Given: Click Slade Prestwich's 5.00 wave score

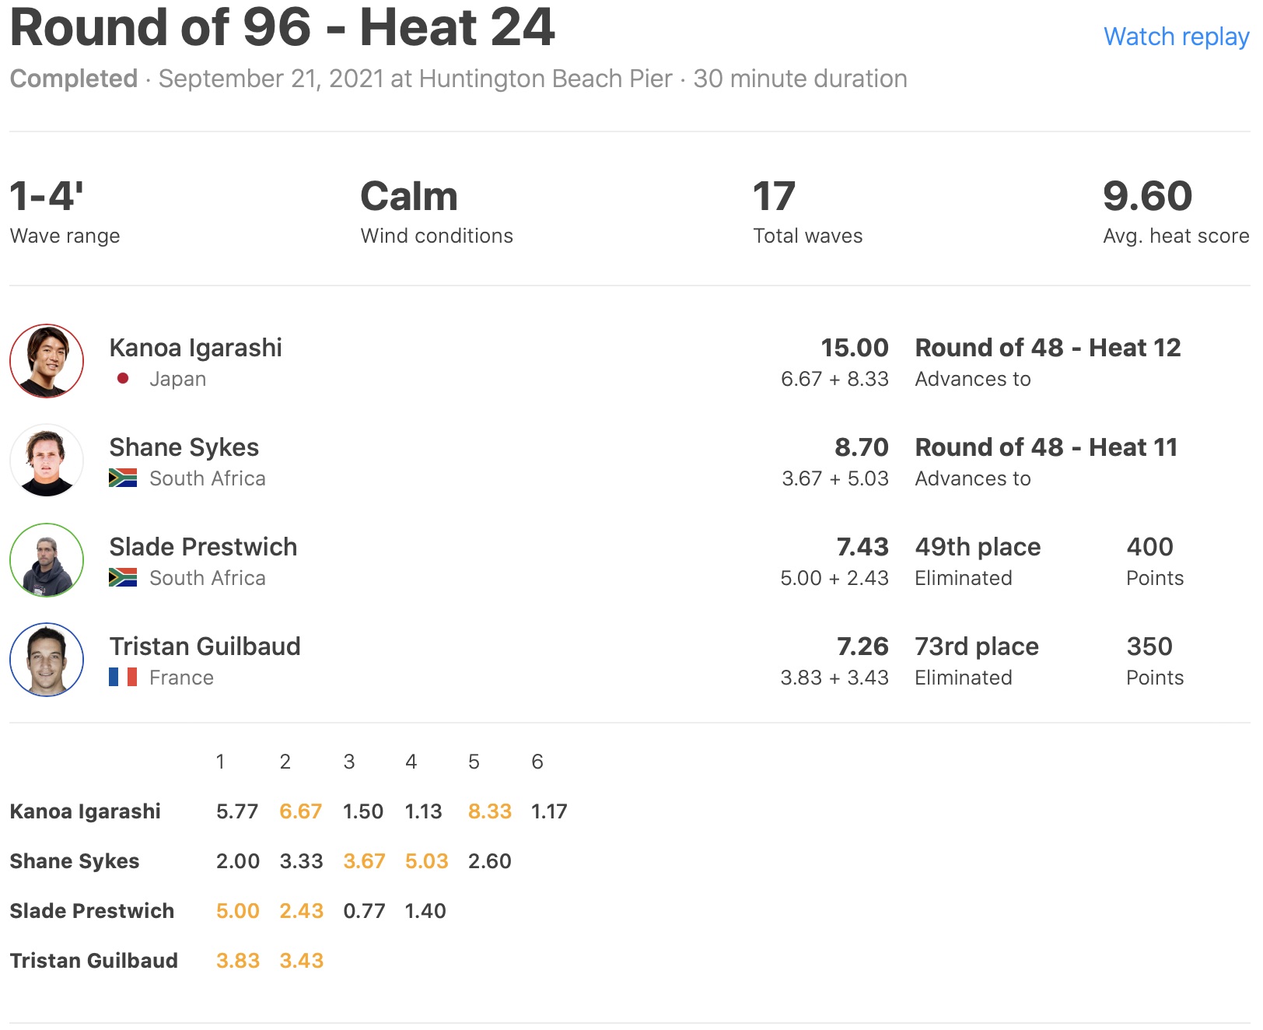Looking at the screenshot, I should click(237, 911).
